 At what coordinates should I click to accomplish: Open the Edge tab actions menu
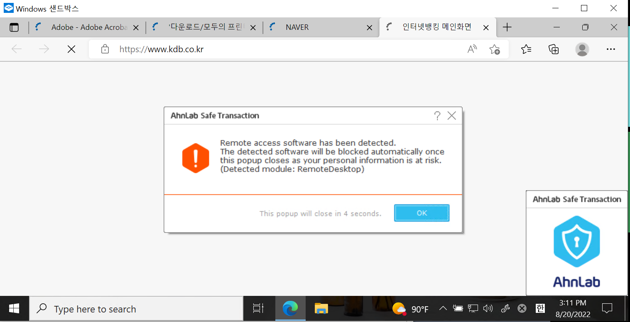(15, 27)
